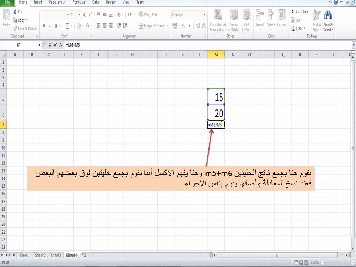Click the Paste clipboard icon
Image resolution: width=356 pixels, height=267 pixels.
(6, 15)
